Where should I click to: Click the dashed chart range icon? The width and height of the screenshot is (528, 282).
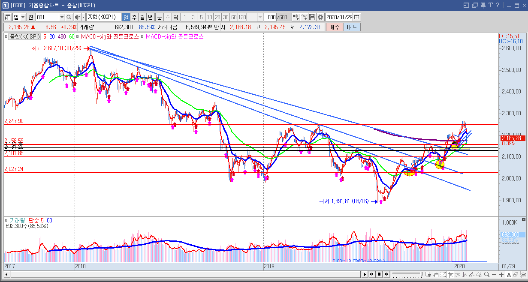point(443,274)
